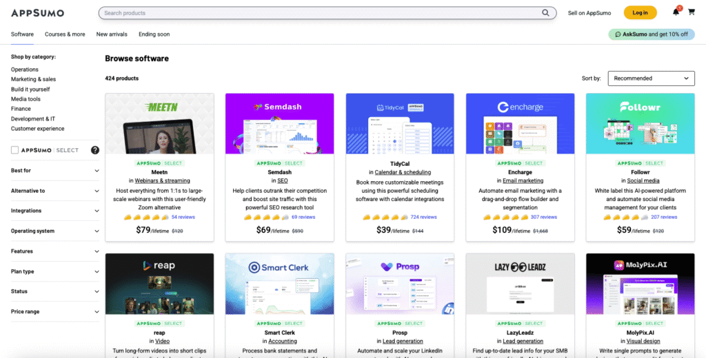Switch to the Ending soon tab
The image size is (706, 358).
click(154, 34)
